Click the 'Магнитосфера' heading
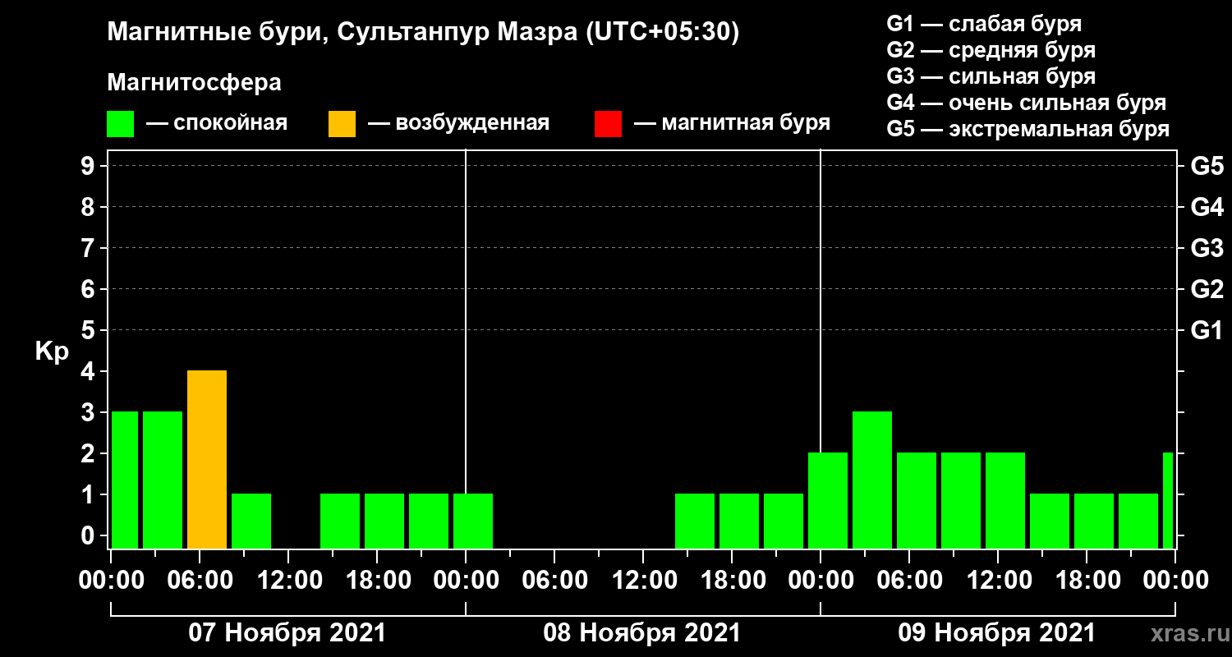Viewport: 1232px width, 657px height. pyautogui.click(x=195, y=83)
